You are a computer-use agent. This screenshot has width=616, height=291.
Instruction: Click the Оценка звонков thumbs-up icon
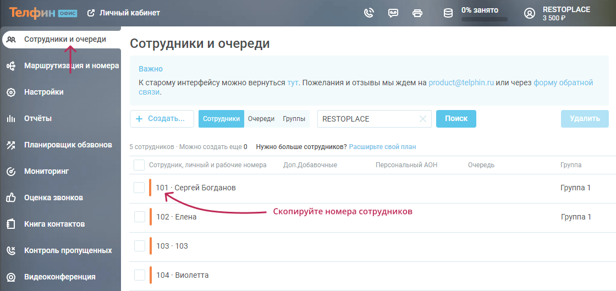(11, 198)
